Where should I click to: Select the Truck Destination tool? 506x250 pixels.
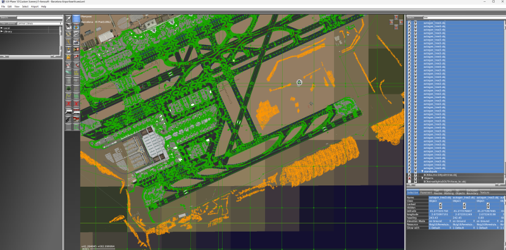tap(77, 111)
